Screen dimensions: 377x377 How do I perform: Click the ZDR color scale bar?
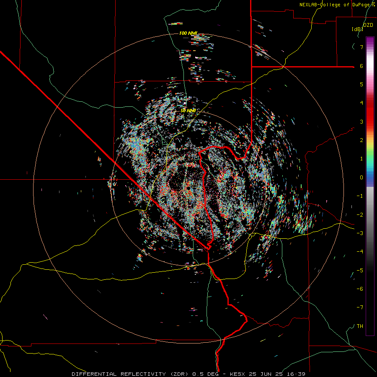370,186
